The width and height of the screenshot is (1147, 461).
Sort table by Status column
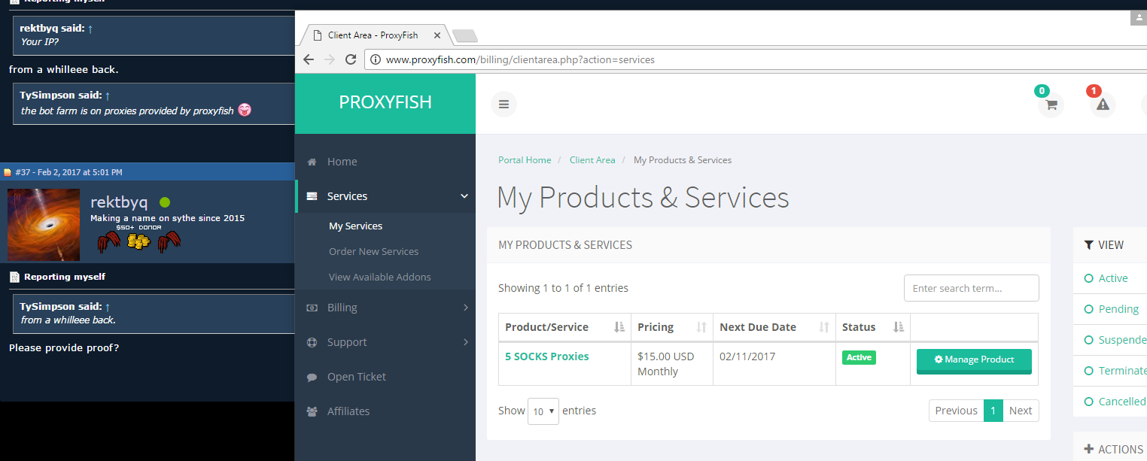pyautogui.click(x=873, y=327)
